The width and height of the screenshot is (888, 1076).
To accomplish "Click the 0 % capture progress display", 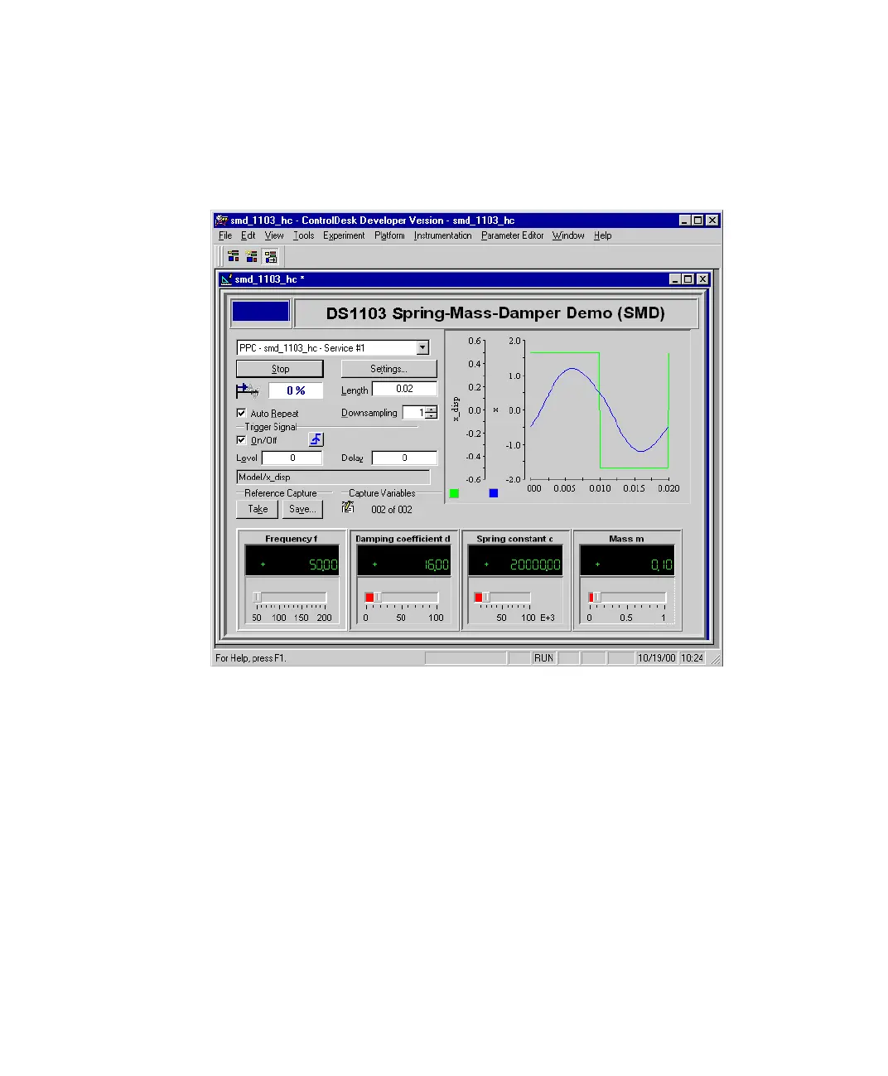I will click(297, 390).
